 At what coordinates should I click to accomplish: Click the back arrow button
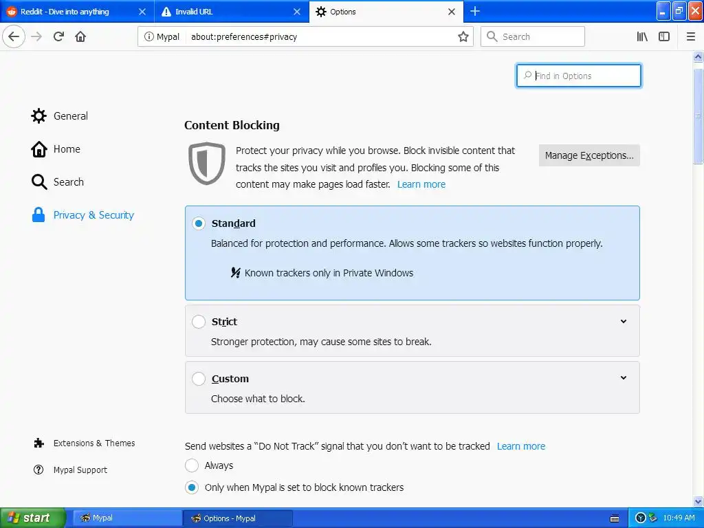coord(14,36)
